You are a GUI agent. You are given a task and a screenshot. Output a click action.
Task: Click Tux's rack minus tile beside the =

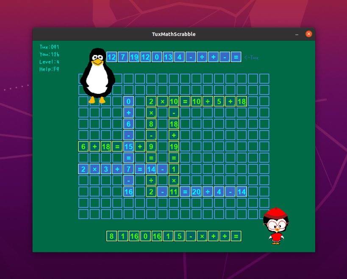click(x=225, y=57)
